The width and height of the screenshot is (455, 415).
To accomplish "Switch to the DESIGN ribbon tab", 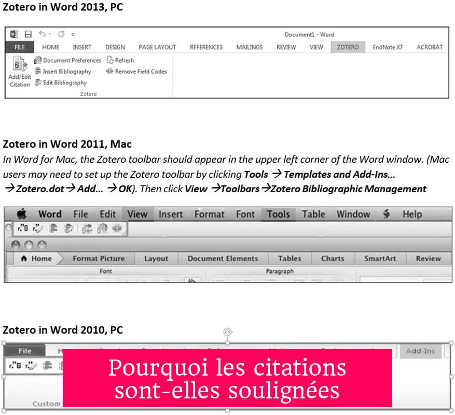I will click(115, 47).
